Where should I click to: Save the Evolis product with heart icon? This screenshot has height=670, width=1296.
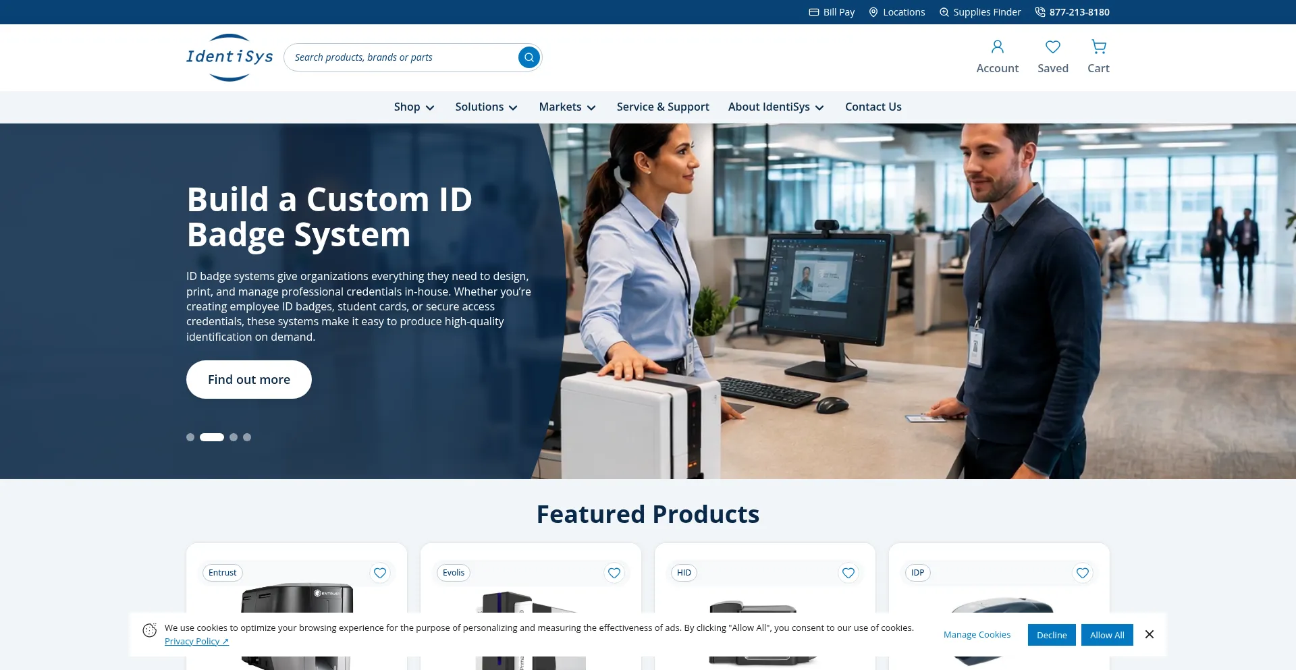(614, 573)
